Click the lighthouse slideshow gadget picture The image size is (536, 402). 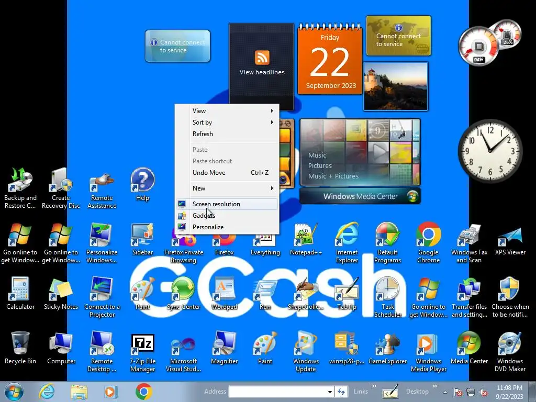396,86
